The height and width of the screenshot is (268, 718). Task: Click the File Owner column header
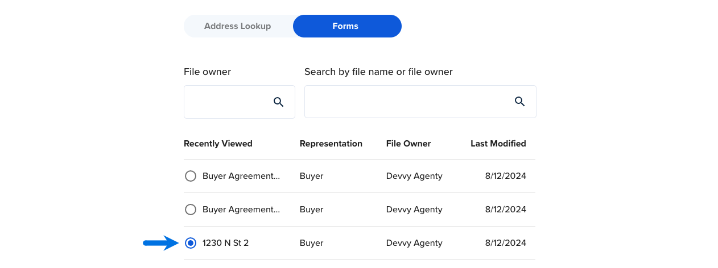click(x=408, y=144)
